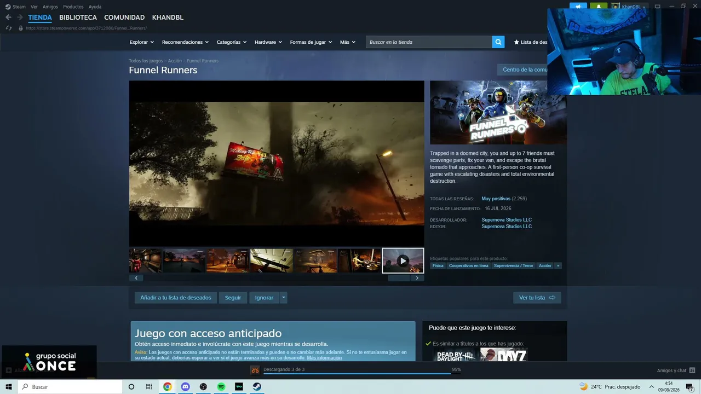Play the highlighted video thumbnail
Image resolution: width=701 pixels, height=394 pixels.
pyautogui.click(x=403, y=260)
